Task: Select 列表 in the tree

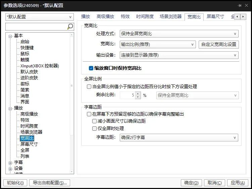Action: point(25,156)
